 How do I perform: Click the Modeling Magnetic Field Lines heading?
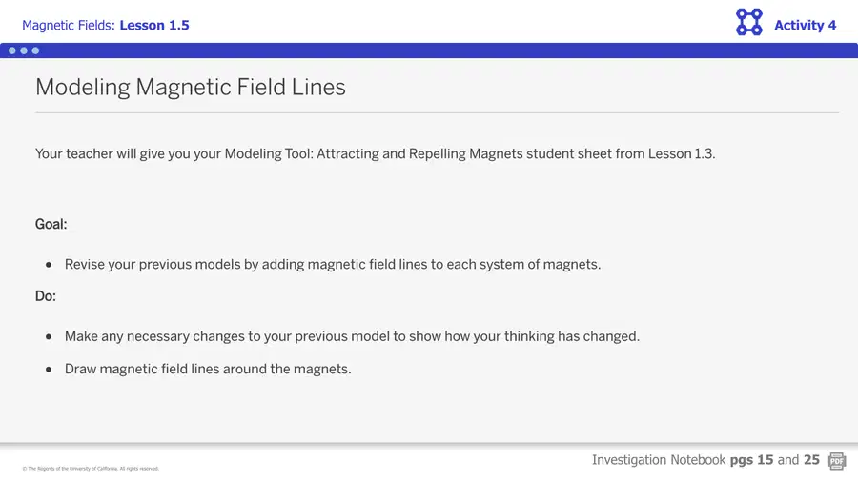click(191, 88)
